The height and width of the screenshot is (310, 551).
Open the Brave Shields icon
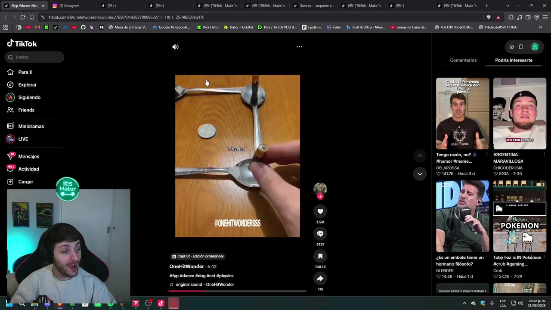[x=489, y=17]
